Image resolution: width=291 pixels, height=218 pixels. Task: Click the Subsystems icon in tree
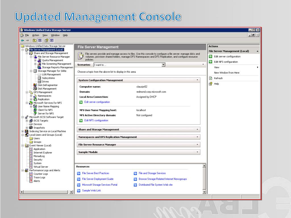tap(39, 78)
